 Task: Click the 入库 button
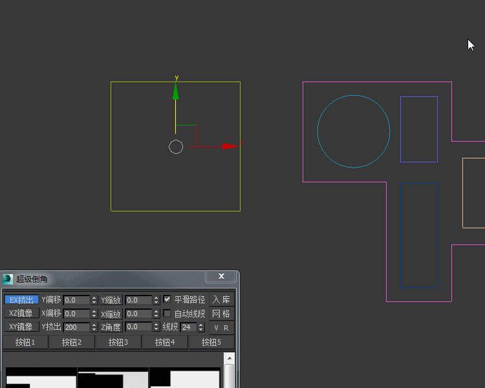coord(221,300)
